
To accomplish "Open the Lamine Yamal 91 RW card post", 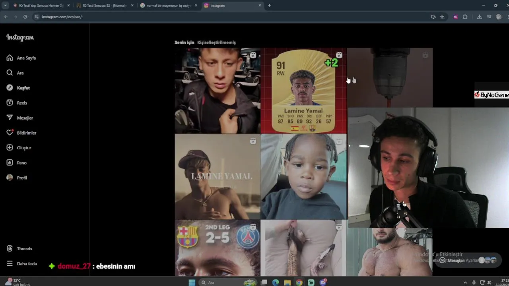I will point(303,91).
